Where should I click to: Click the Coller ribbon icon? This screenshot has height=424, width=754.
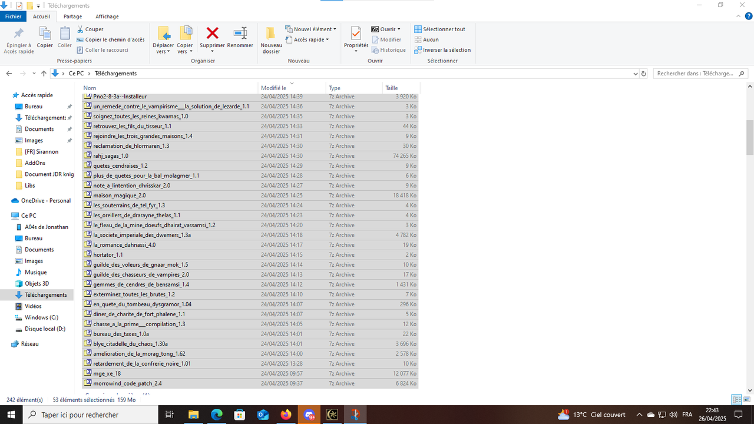[x=65, y=33]
